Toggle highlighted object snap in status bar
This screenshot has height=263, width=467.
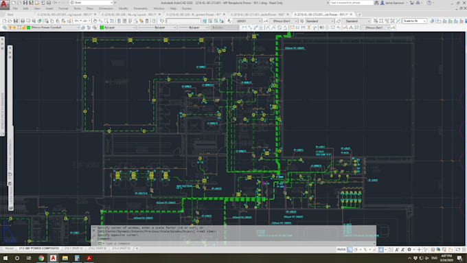click(381, 249)
